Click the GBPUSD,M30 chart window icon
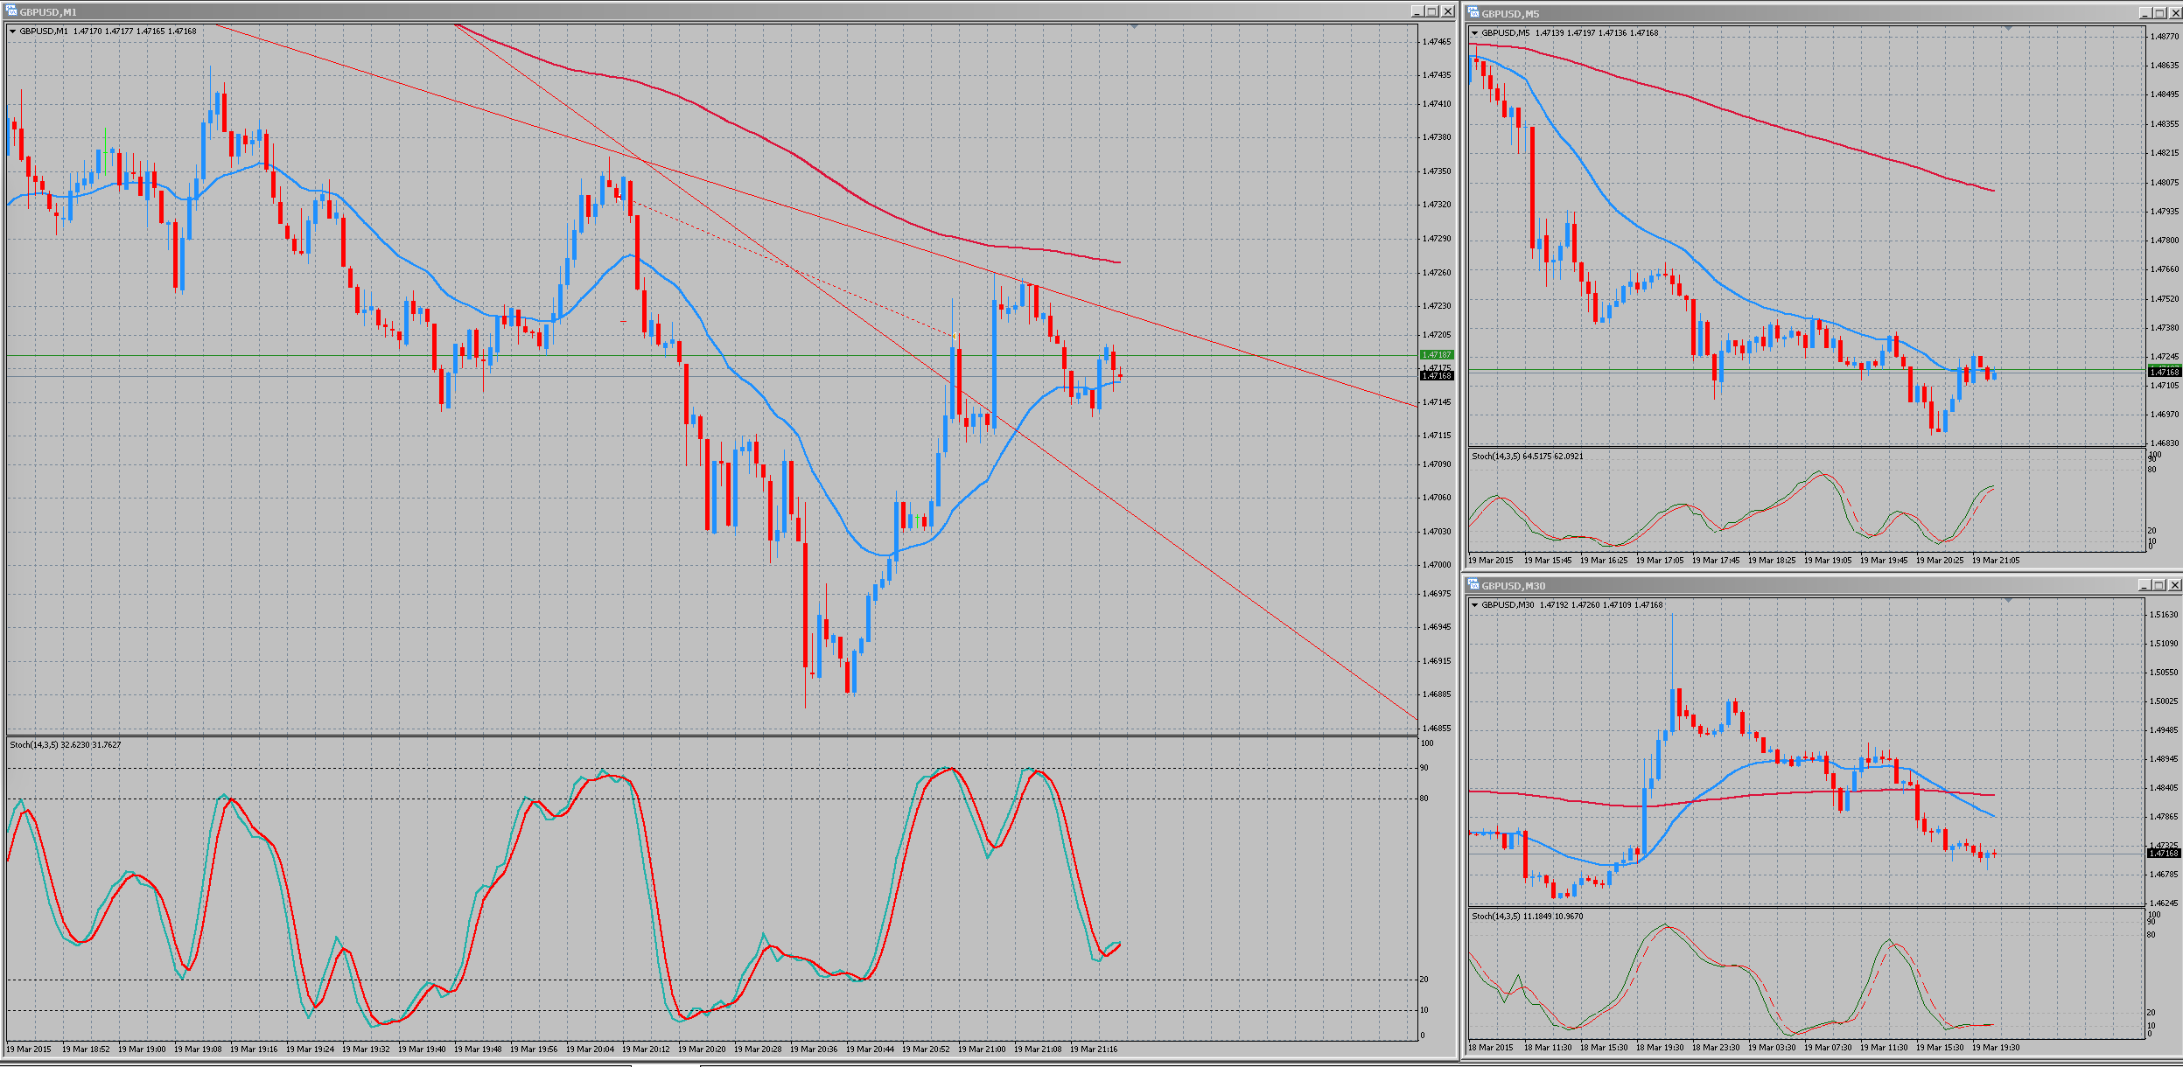Viewport: 2183px width, 1067px height. point(1473,585)
